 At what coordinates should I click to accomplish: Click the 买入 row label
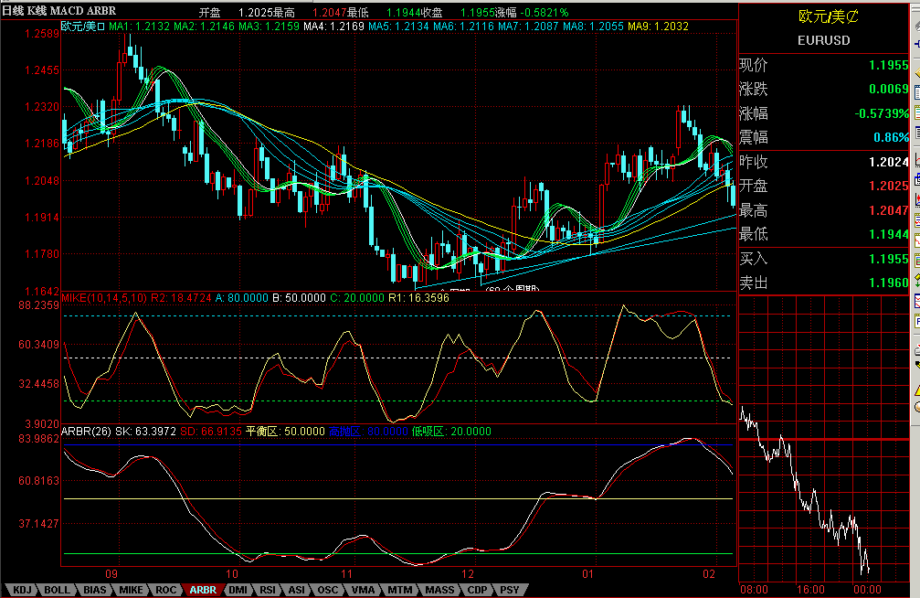754,259
